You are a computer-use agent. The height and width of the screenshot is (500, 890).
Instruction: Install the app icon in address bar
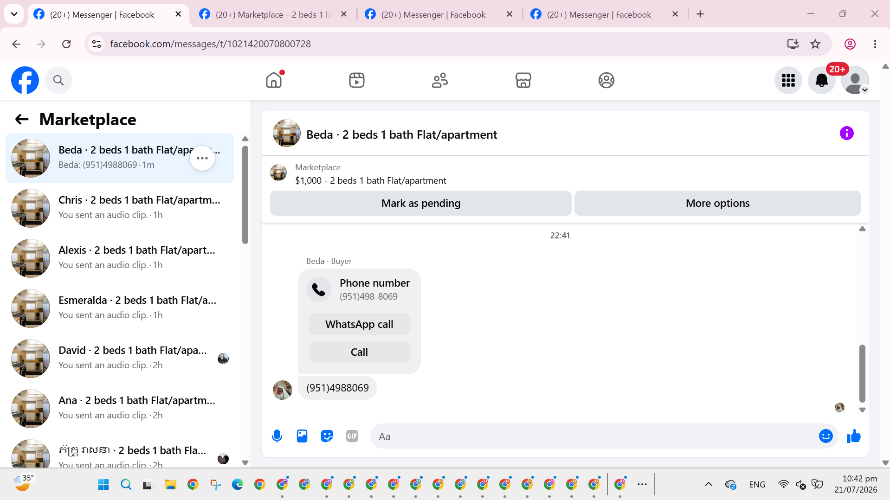coord(793,44)
